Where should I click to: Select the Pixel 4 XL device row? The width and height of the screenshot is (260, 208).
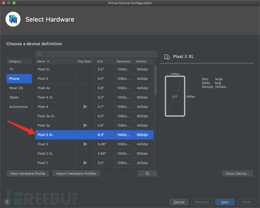(94, 97)
